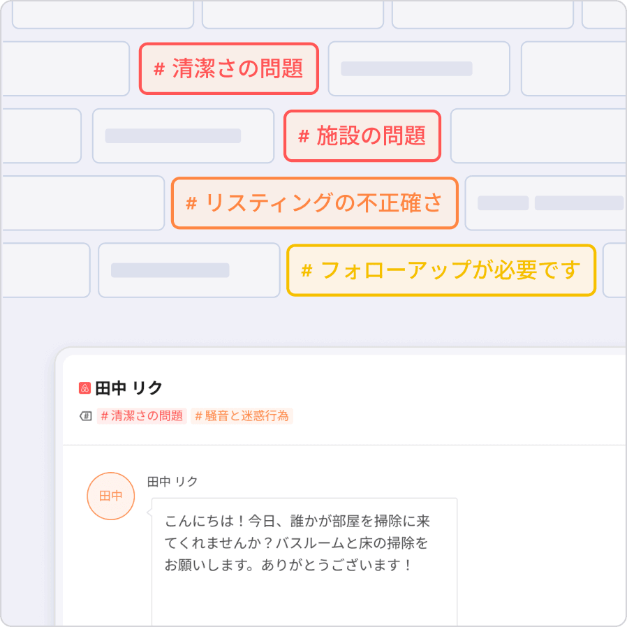This screenshot has width=627, height=627.
Task: Expand the リスティングの不正確さ tag details
Action: coord(314,202)
